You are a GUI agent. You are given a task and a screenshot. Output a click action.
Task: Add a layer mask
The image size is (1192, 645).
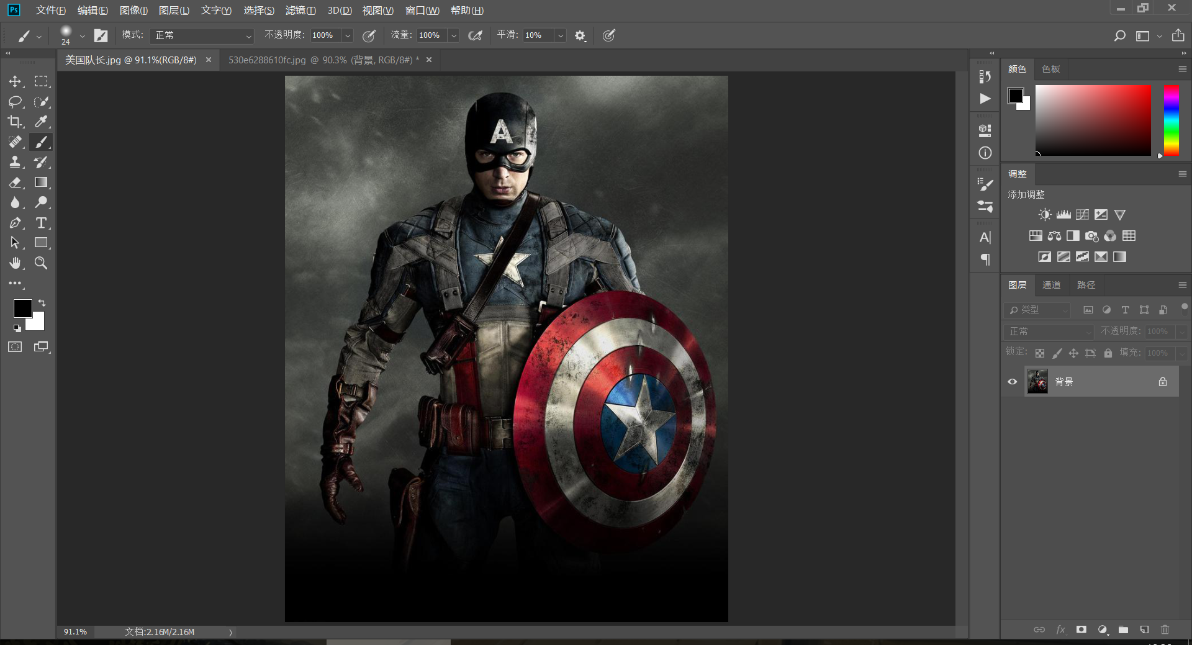tap(1081, 629)
